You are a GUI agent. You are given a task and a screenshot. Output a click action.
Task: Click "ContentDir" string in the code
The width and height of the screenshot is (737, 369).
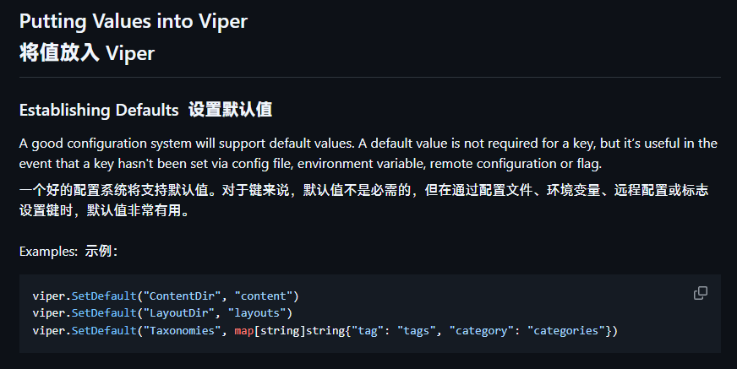point(184,296)
